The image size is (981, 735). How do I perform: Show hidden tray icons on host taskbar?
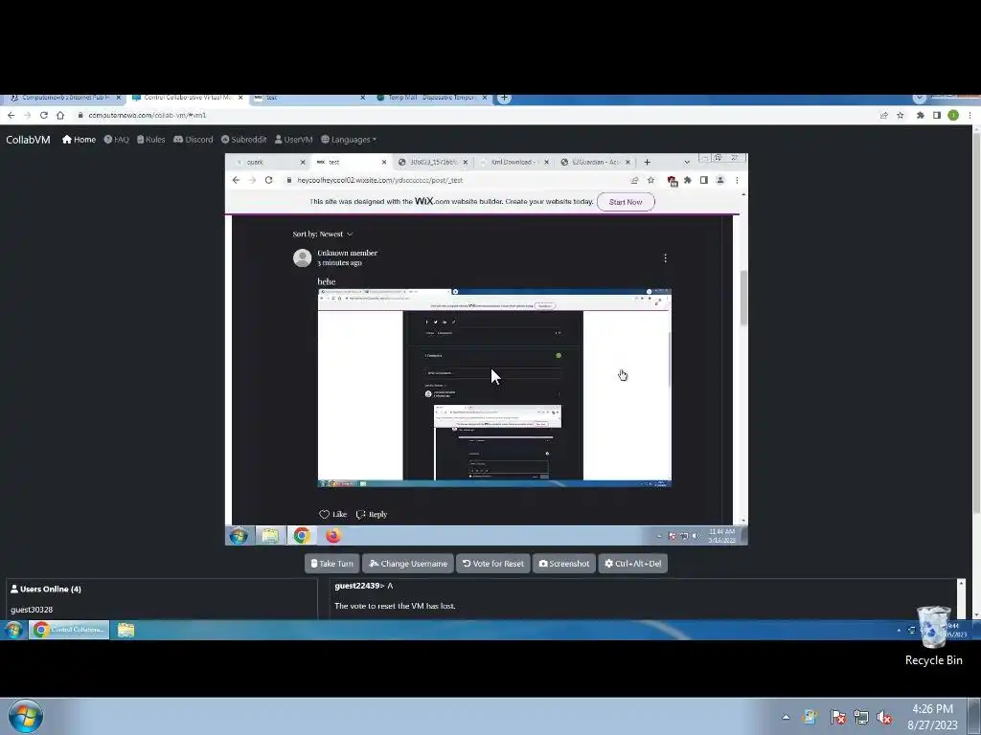coord(786,717)
